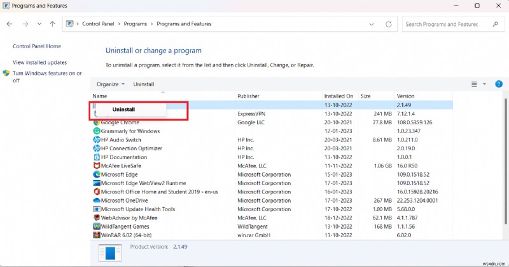Select Microsoft Edge WebView2 Runtime entry
Viewport: 509px width, 267px height.
click(144, 183)
